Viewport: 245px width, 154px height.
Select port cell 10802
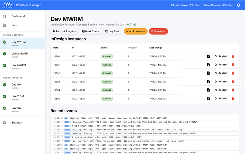click(57, 73)
